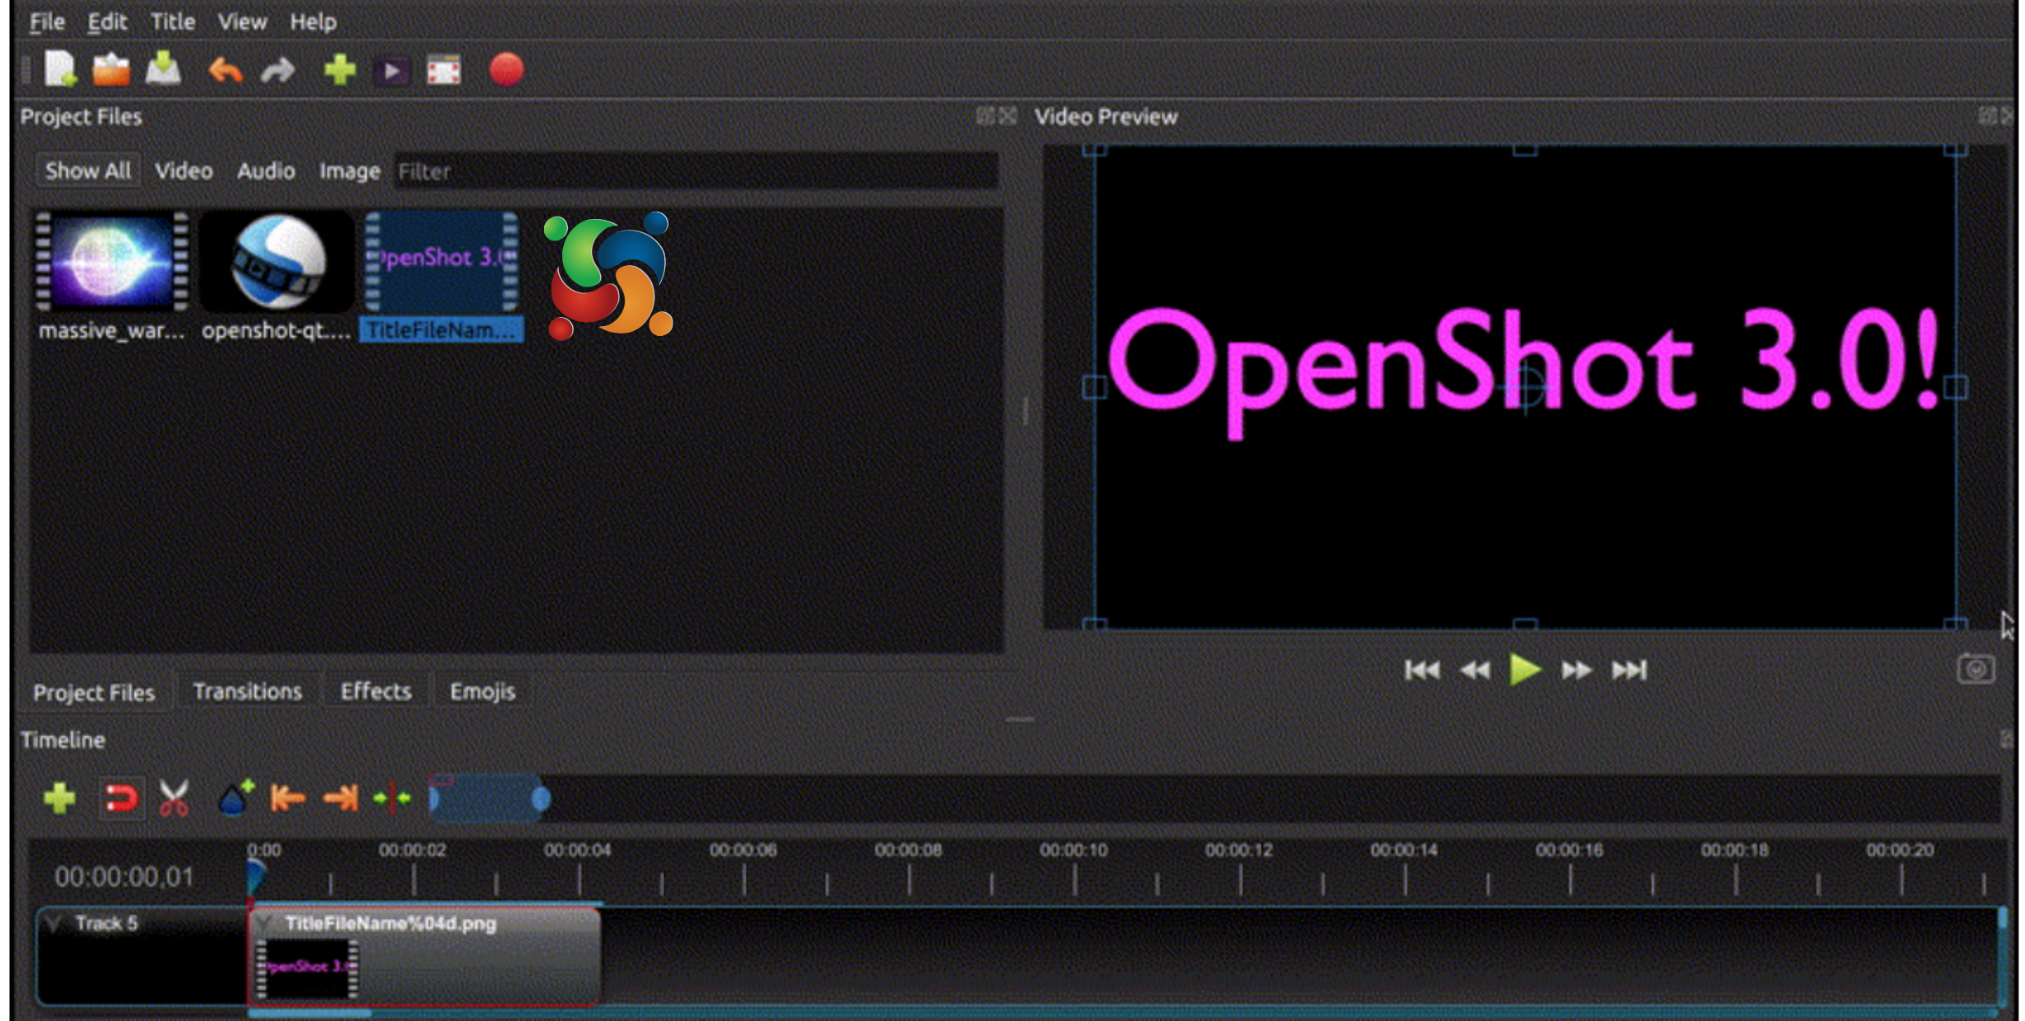
Task: Click the right handle of the zoom slider
Action: [x=541, y=798]
